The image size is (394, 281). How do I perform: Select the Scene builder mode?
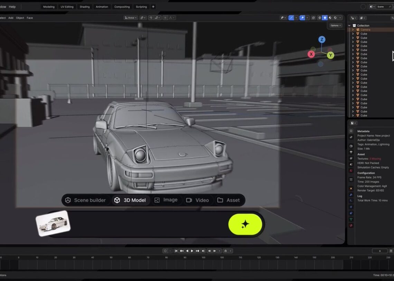pyautogui.click(x=86, y=200)
